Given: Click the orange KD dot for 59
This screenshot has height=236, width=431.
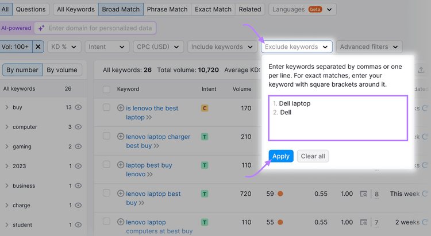Looking at the screenshot, I should [x=280, y=194].
